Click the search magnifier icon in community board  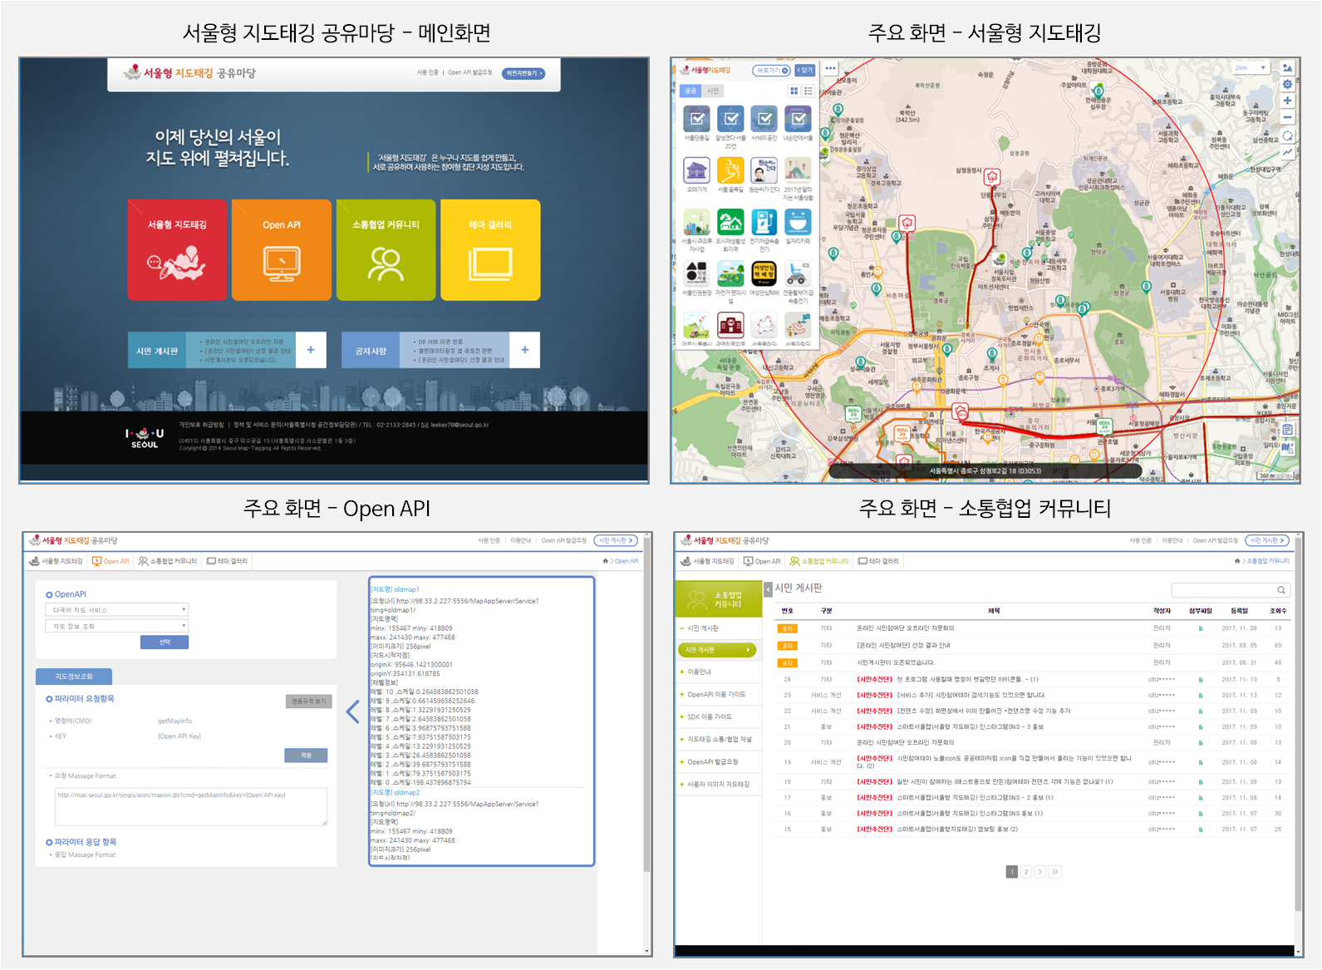pyautogui.click(x=1281, y=590)
